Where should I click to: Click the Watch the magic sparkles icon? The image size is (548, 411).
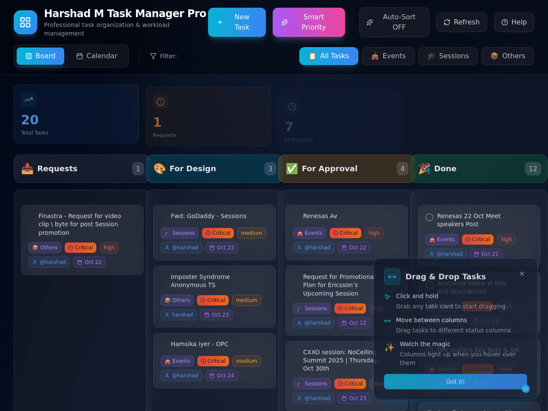tap(389, 347)
